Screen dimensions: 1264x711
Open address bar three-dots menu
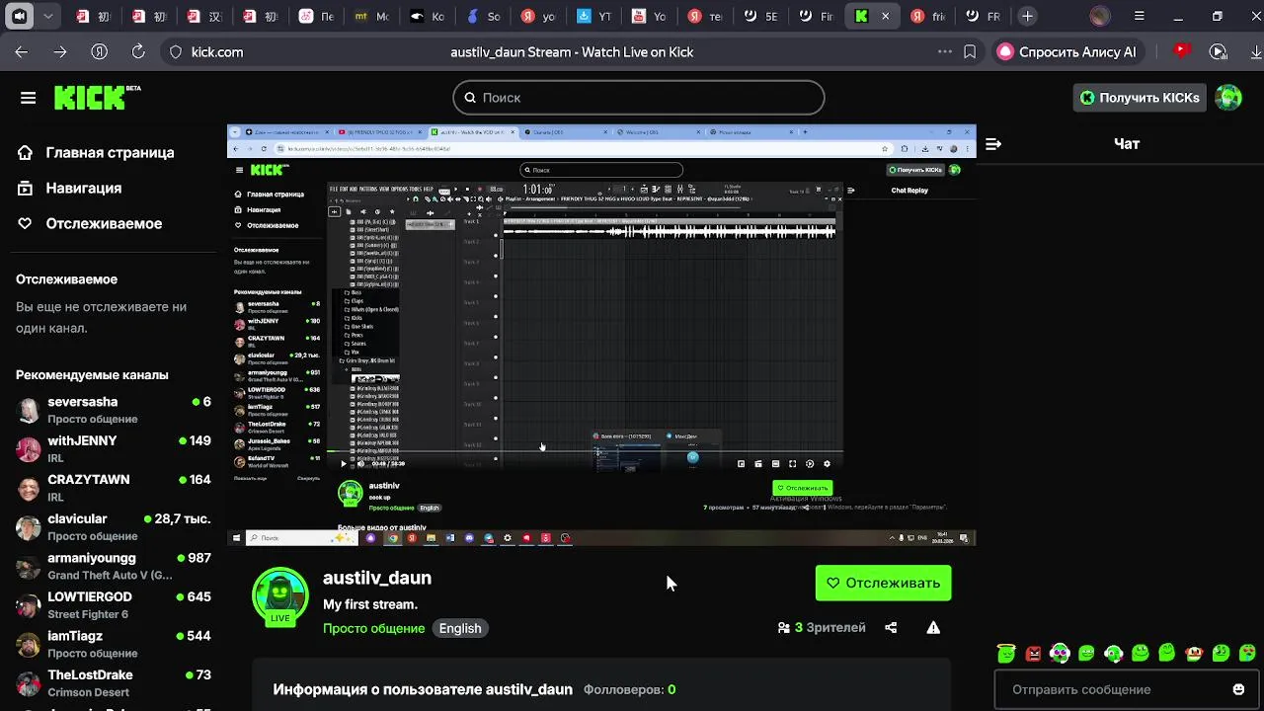tap(945, 52)
